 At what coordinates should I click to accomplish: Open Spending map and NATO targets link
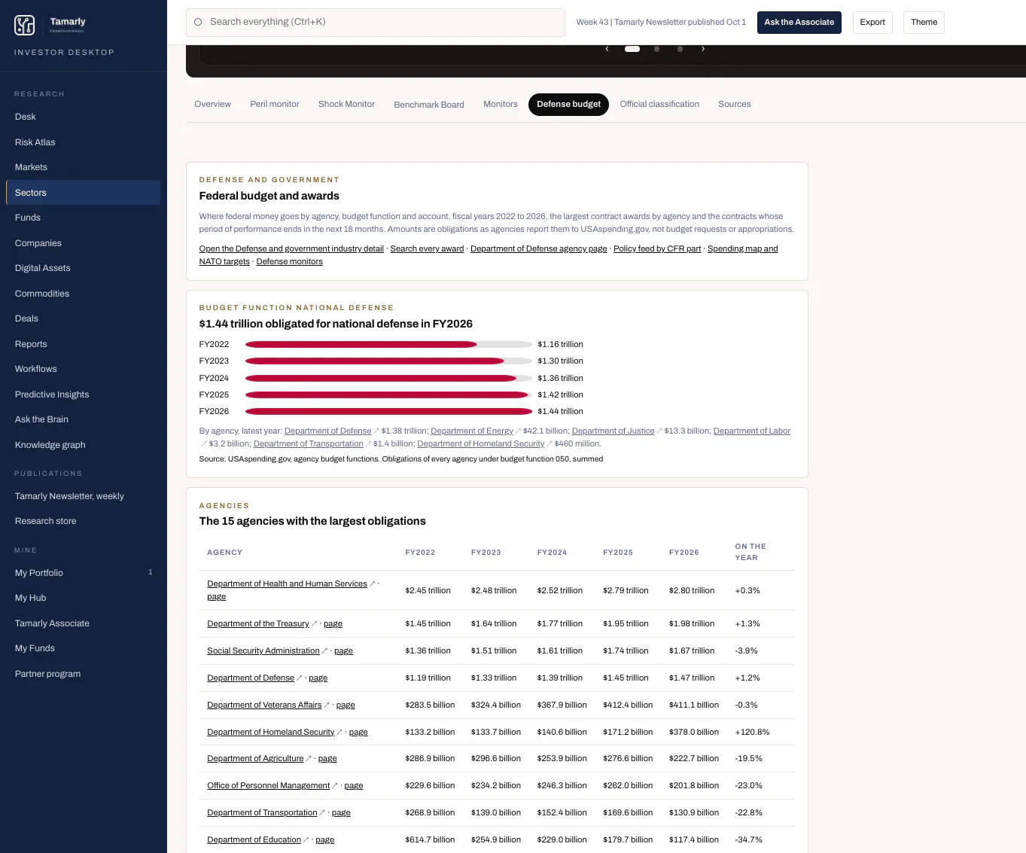[x=742, y=248]
